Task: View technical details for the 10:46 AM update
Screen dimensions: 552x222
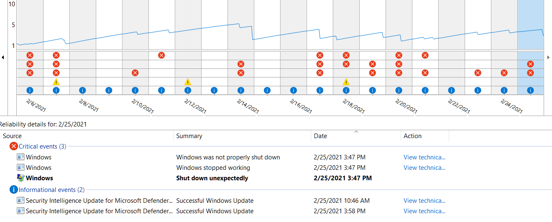Action: [424, 201]
